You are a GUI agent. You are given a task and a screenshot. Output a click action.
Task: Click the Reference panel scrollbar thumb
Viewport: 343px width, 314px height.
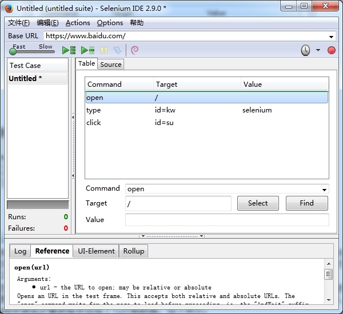click(328, 274)
